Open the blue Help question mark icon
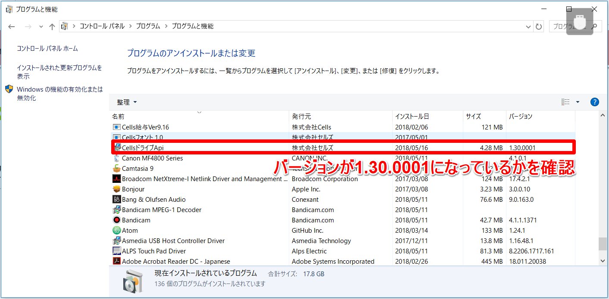This screenshot has width=609, height=299. [595, 102]
